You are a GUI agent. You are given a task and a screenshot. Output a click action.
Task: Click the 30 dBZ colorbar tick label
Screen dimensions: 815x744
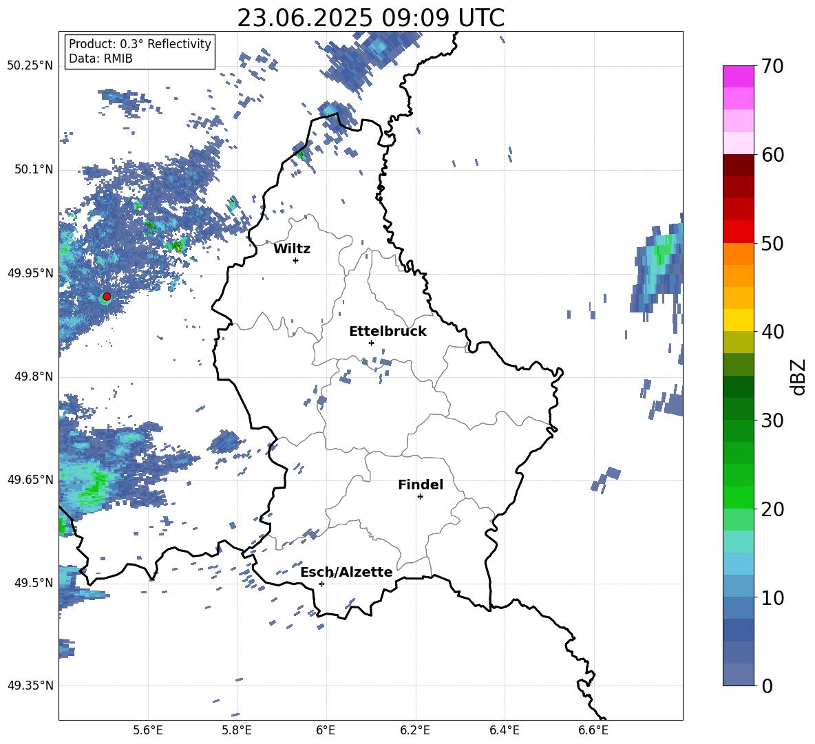click(772, 421)
